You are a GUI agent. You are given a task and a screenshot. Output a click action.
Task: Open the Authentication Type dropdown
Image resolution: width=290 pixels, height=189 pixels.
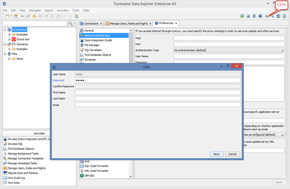pyautogui.click(x=229, y=50)
